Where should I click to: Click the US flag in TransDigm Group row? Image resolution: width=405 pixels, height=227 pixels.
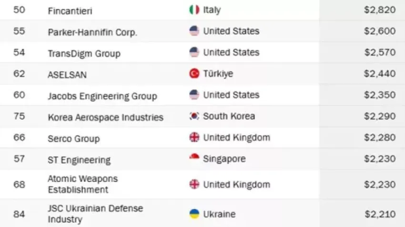(194, 52)
